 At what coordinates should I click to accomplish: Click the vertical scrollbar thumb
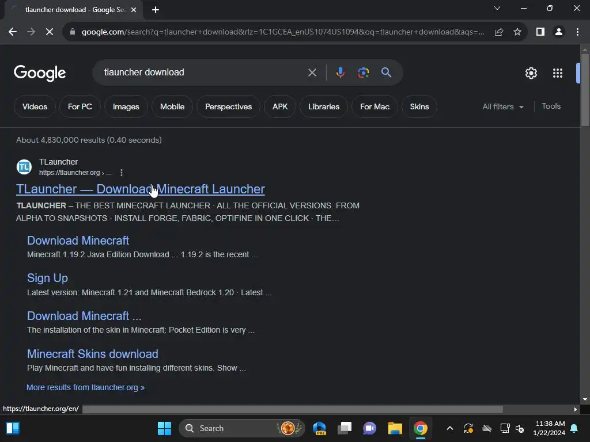(x=585, y=90)
